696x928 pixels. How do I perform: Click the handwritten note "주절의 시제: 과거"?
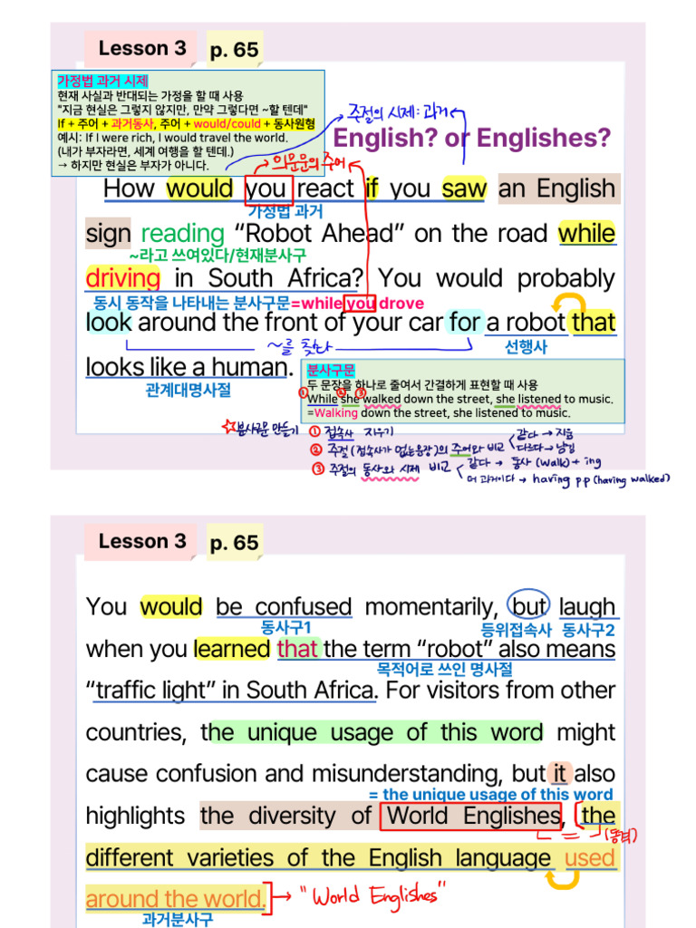[399, 111]
